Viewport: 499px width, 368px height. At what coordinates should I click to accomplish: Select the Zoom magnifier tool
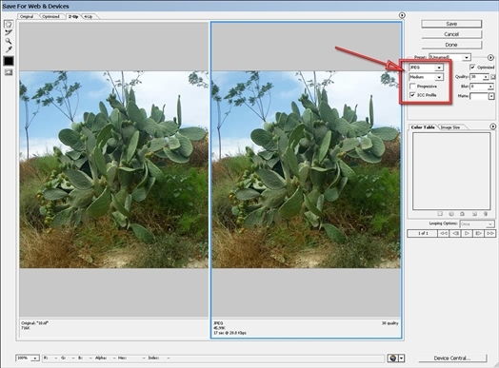[9, 41]
